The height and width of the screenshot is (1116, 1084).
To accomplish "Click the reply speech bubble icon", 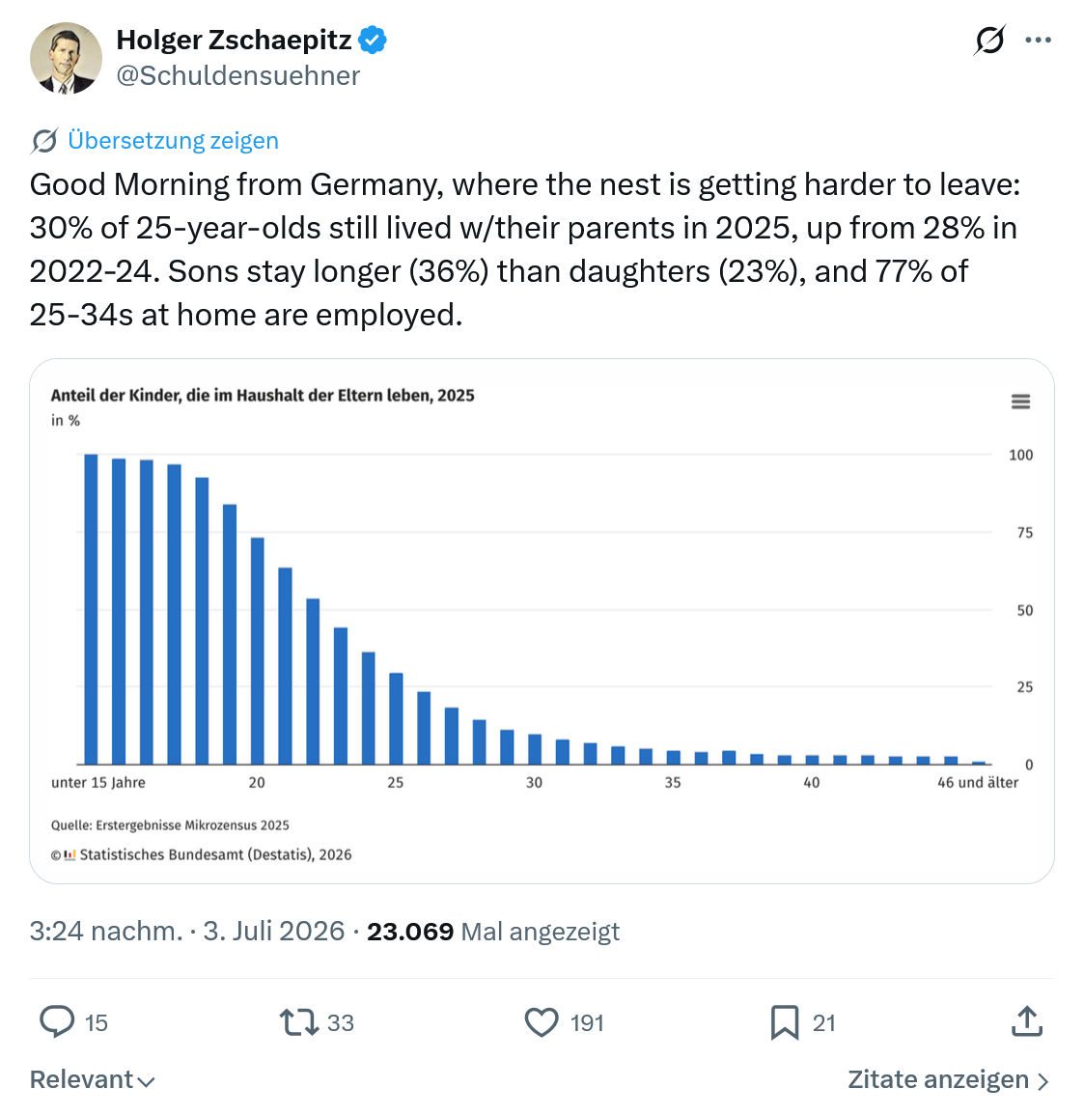I will [57, 1021].
